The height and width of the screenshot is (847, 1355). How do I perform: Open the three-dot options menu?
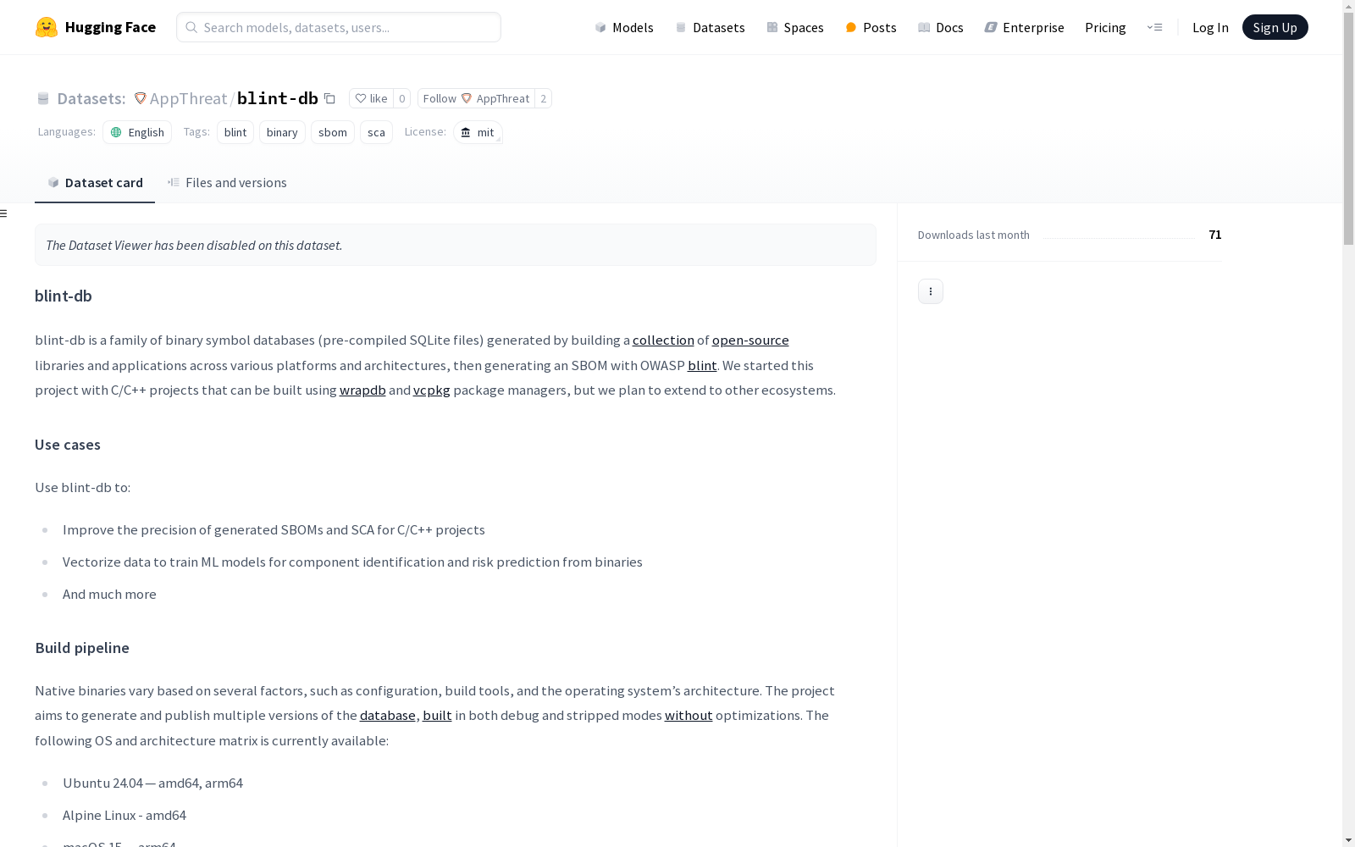coord(931,291)
